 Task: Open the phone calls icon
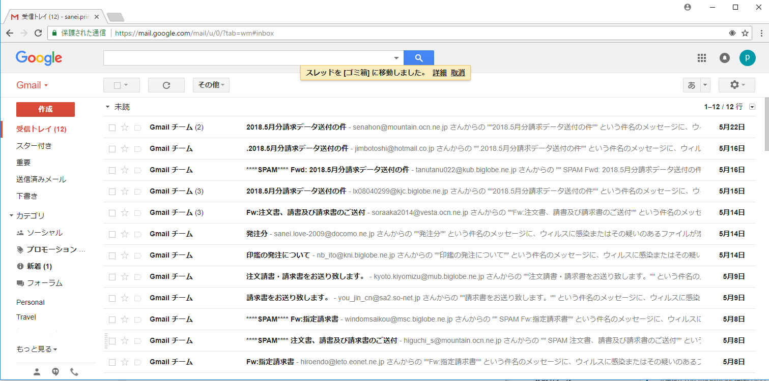(x=74, y=372)
